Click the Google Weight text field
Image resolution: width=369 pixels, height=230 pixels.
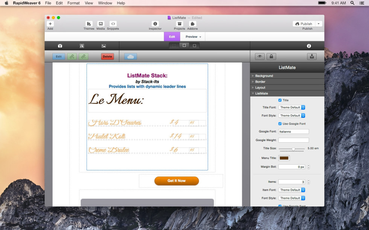point(293,140)
